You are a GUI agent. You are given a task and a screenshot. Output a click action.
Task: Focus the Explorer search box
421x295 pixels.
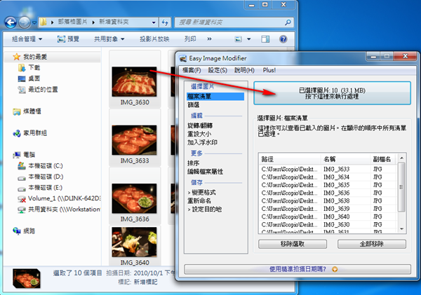[x=230, y=22]
